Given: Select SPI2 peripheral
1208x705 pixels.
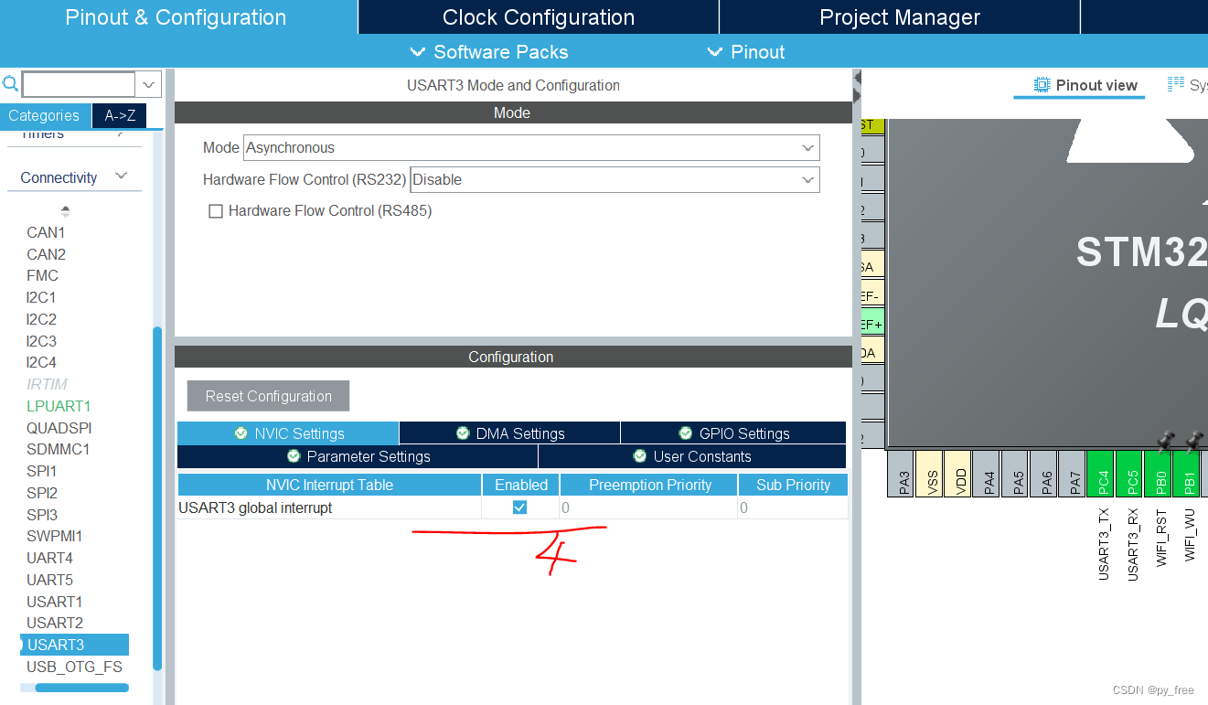Looking at the screenshot, I should point(41,493).
